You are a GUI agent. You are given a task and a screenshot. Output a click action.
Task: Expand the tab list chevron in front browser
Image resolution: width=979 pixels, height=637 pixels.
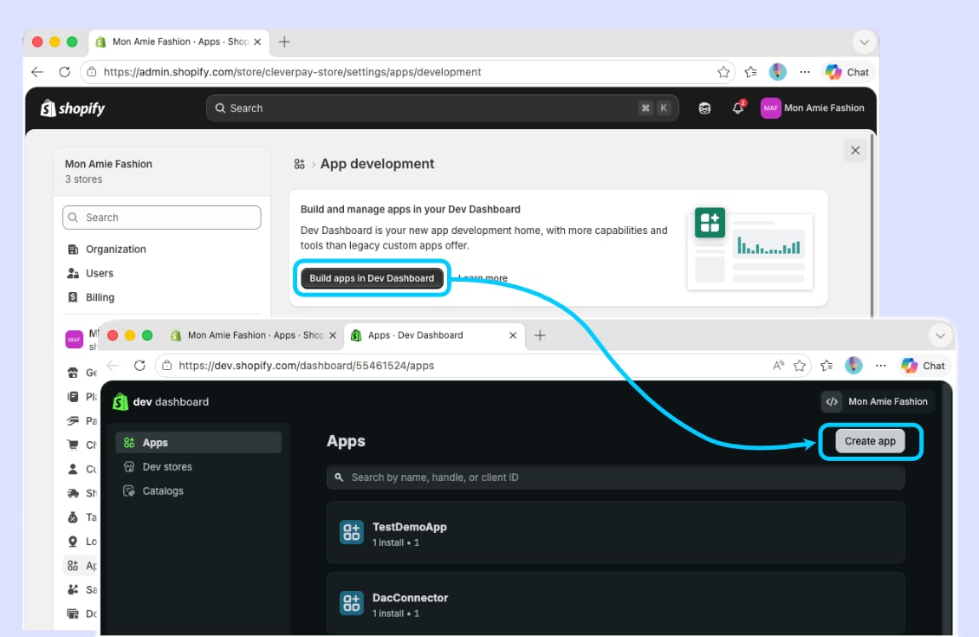[x=940, y=336]
